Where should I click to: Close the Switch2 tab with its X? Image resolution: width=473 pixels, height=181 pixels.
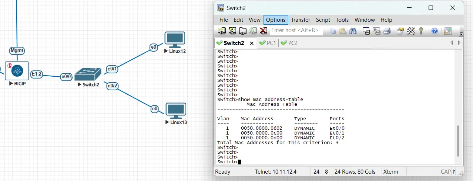[252, 43]
